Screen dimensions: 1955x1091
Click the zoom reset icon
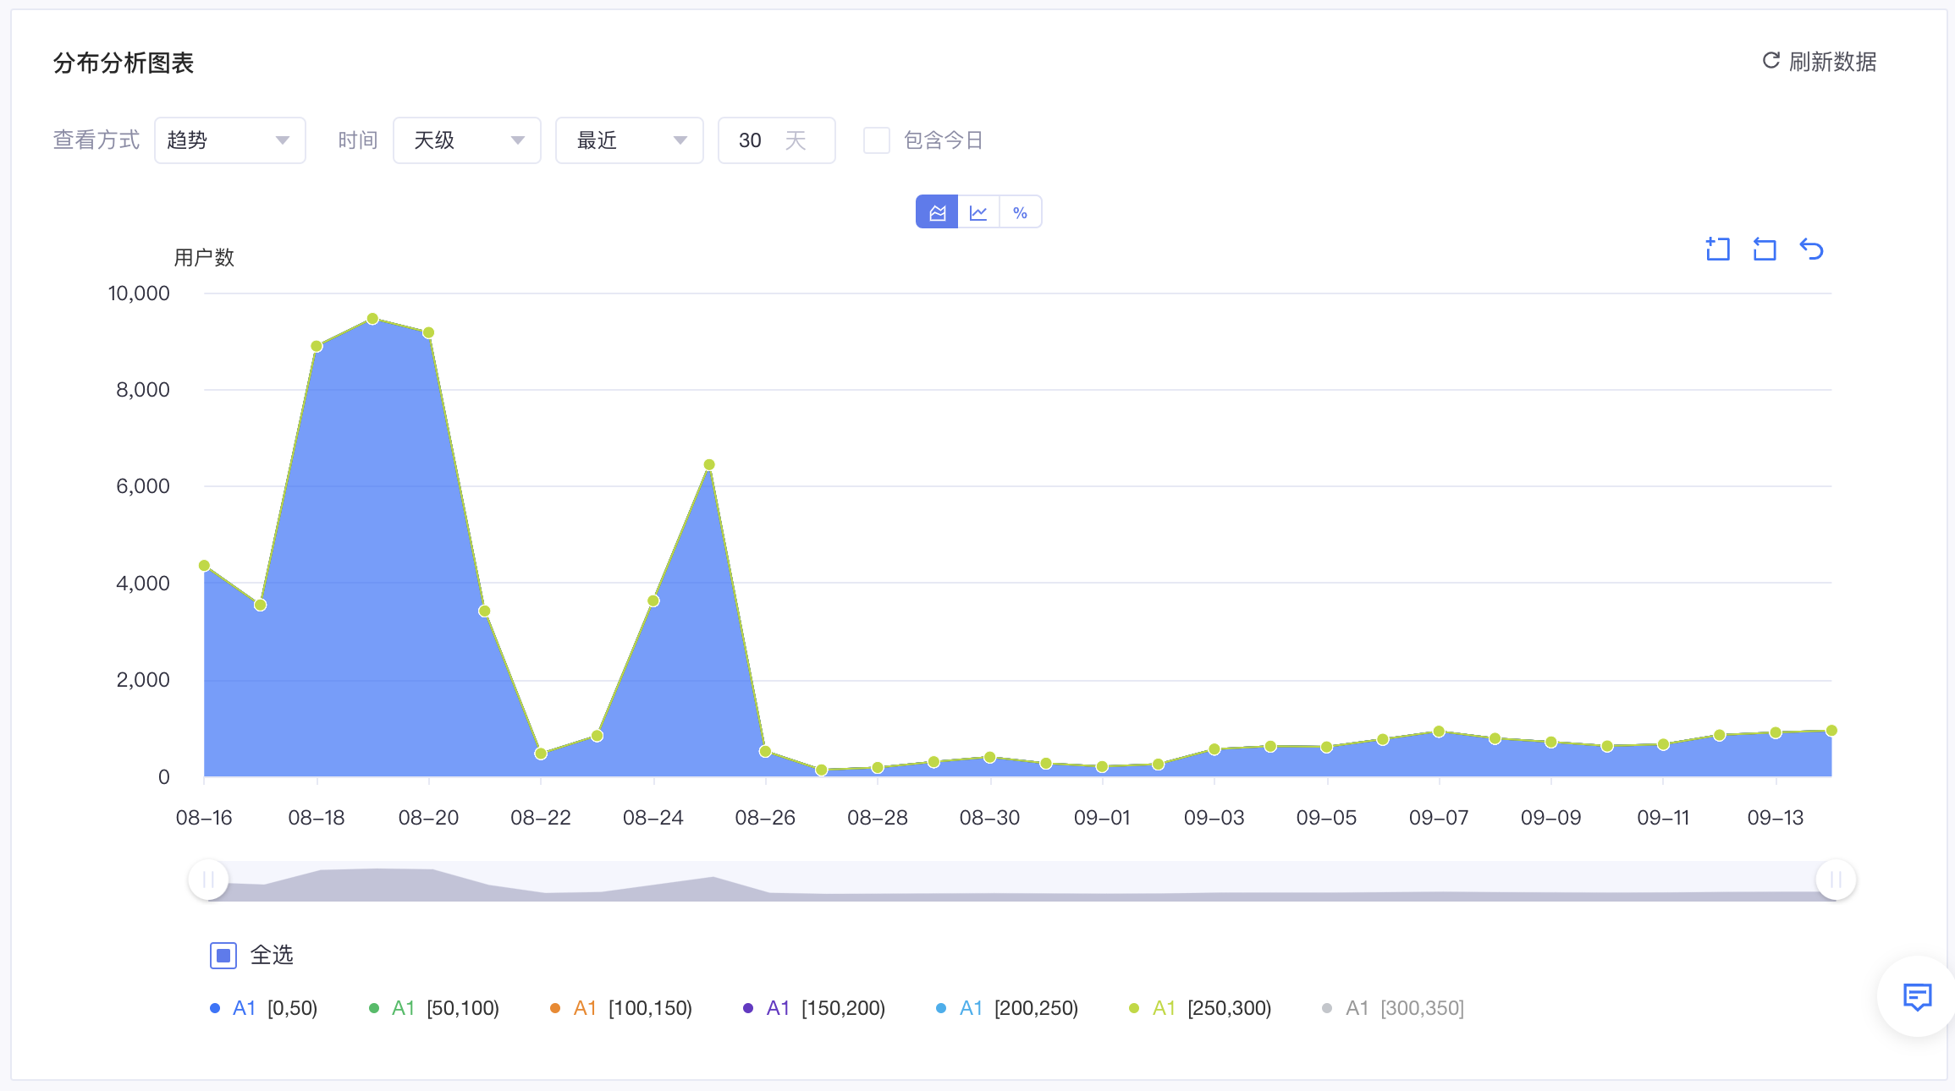click(x=1765, y=249)
